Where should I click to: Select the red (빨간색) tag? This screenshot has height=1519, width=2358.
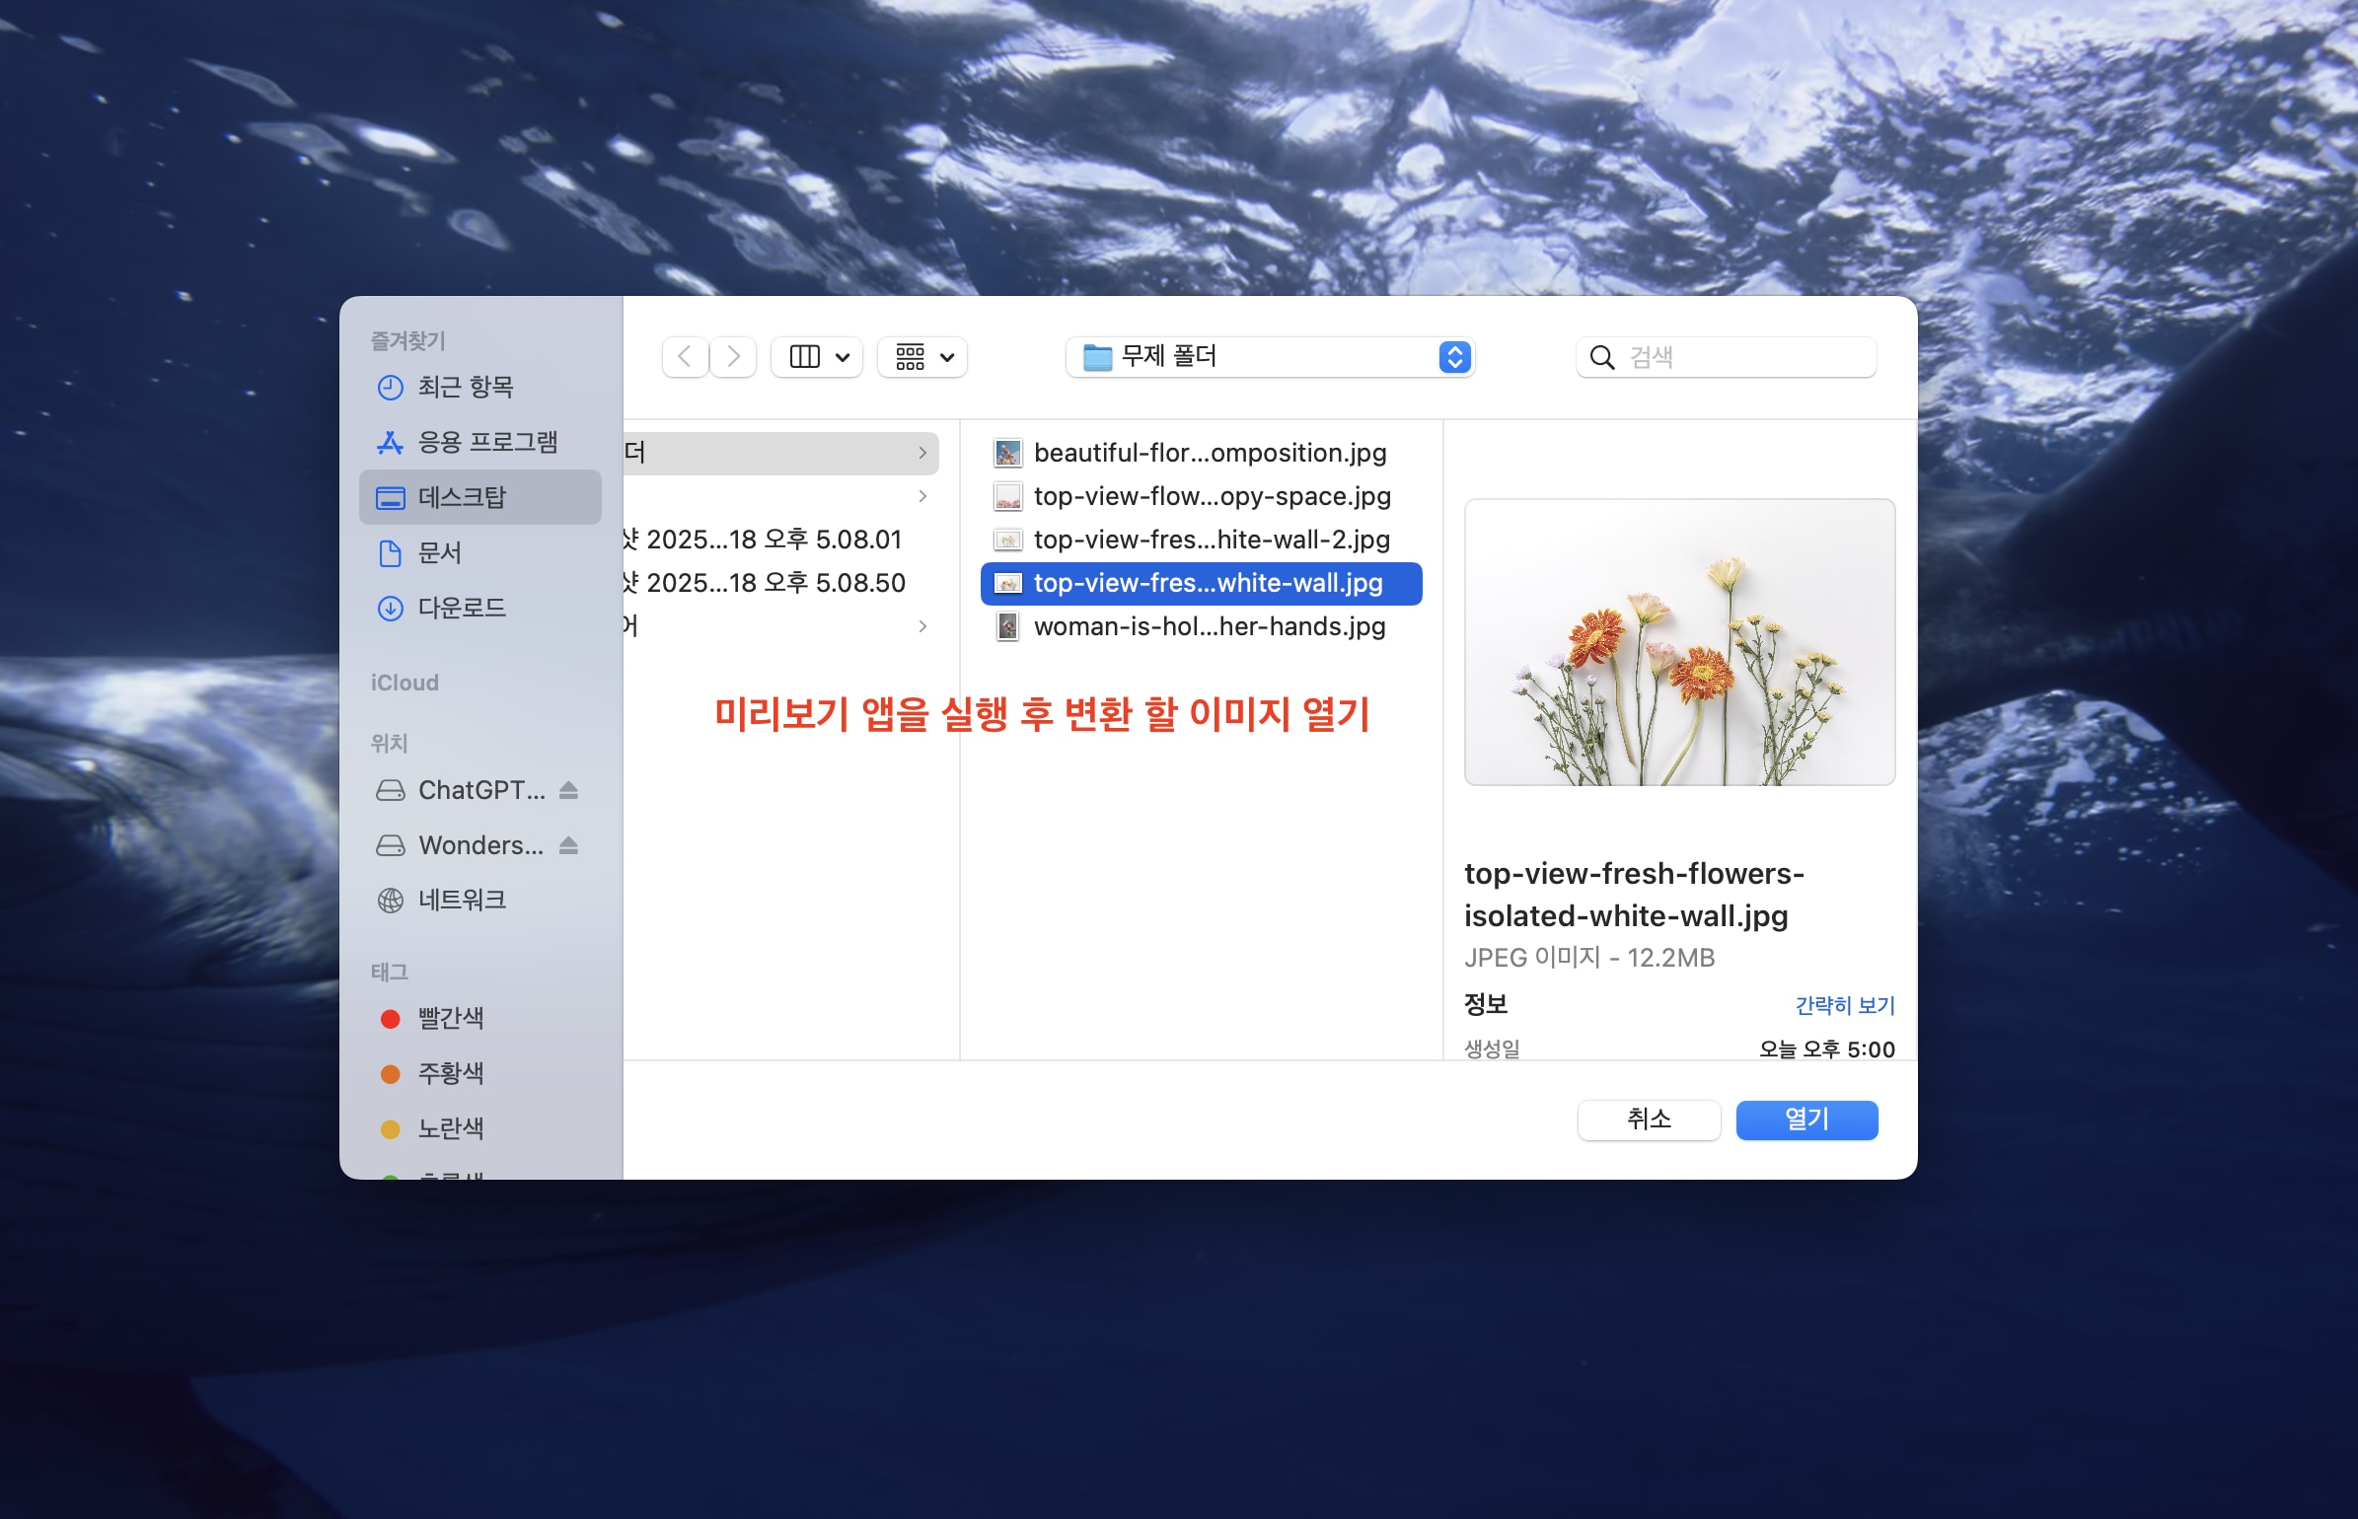pos(450,1018)
